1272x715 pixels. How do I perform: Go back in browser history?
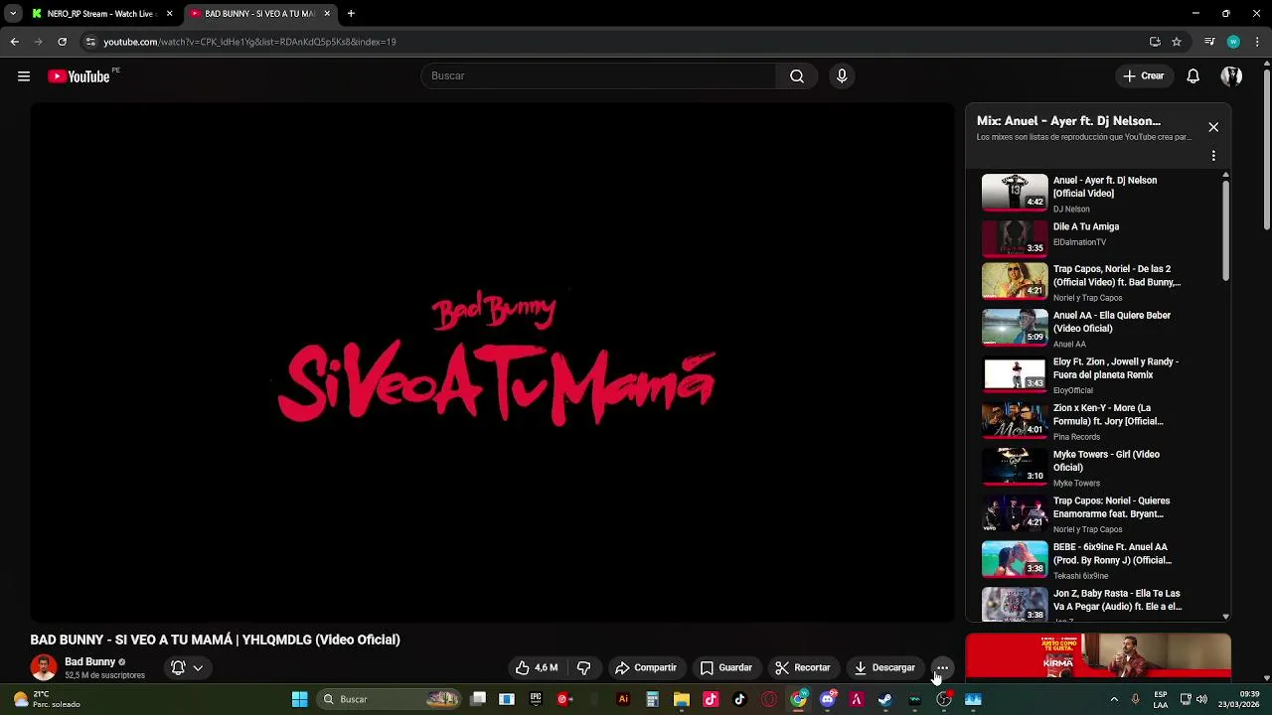click(x=14, y=42)
